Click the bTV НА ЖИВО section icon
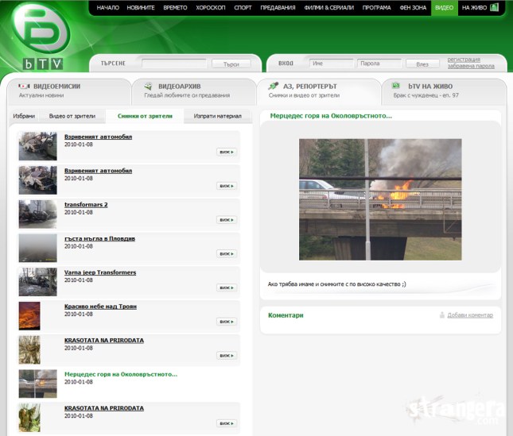This screenshot has height=436, width=513. [x=396, y=87]
